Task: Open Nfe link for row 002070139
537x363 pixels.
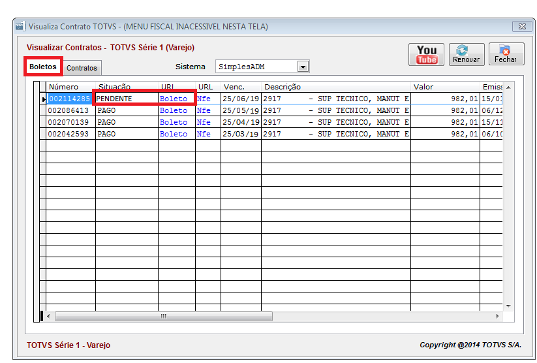Action: tap(204, 122)
